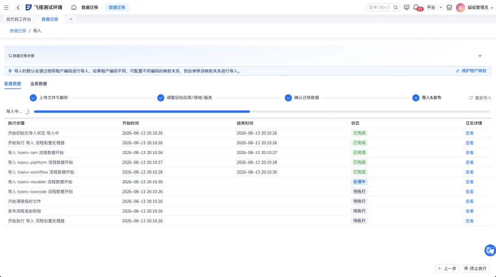Click the step 4 导入&发布 number icon

pos(416,98)
